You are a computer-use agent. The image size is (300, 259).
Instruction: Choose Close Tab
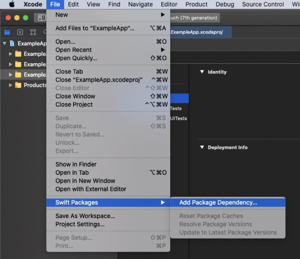point(108,71)
